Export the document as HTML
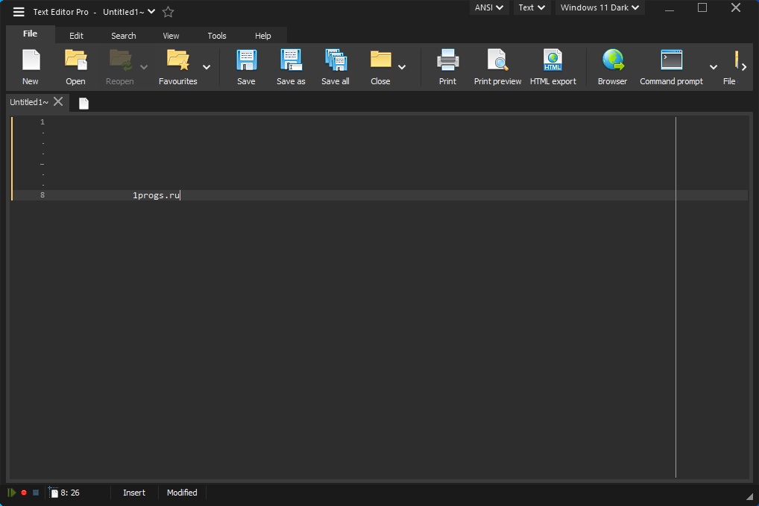The height and width of the screenshot is (506, 759). pyautogui.click(x=553, y=66)
